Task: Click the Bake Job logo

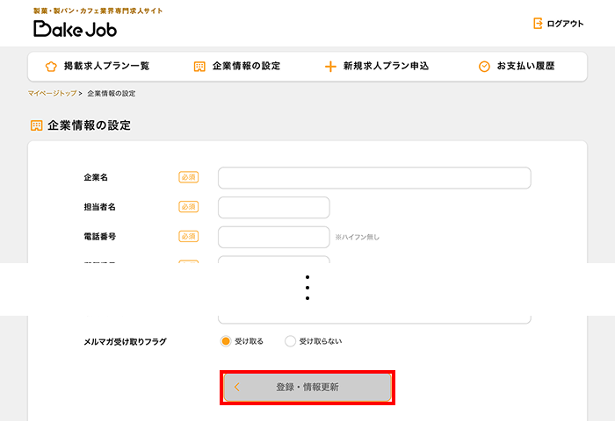Action: (x=75, y=28)
